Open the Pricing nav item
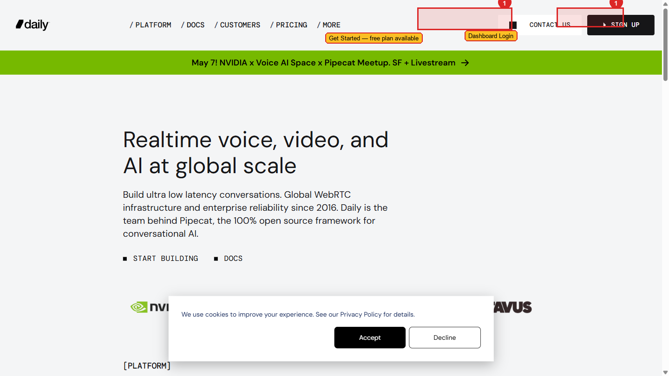669x376 pixels. coord(289,25)
